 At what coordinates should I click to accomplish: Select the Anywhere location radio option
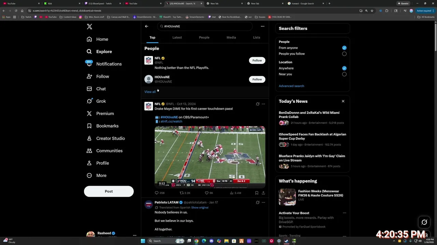(x=344, y=68)
